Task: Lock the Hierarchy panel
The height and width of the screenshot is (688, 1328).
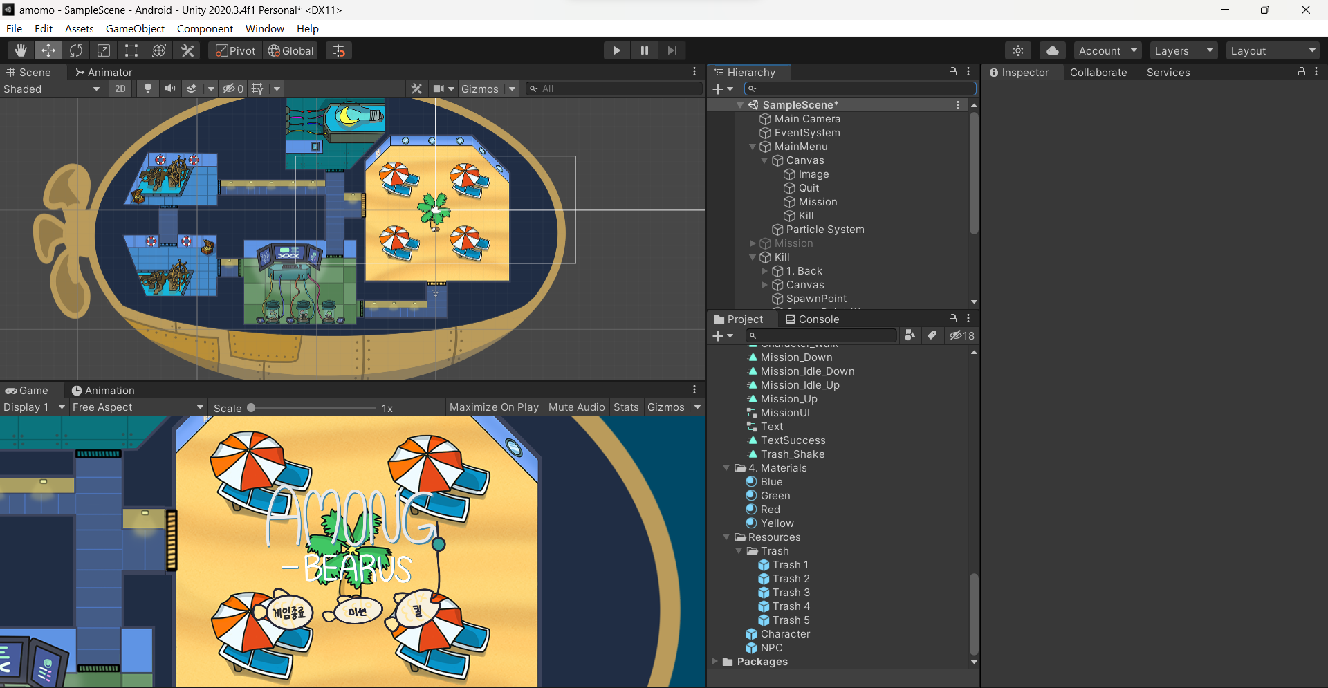Action: [952, 71]
